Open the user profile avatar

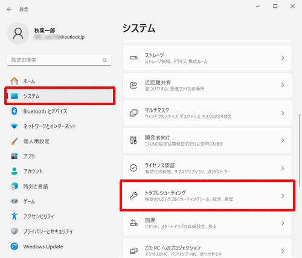(18, 33)
